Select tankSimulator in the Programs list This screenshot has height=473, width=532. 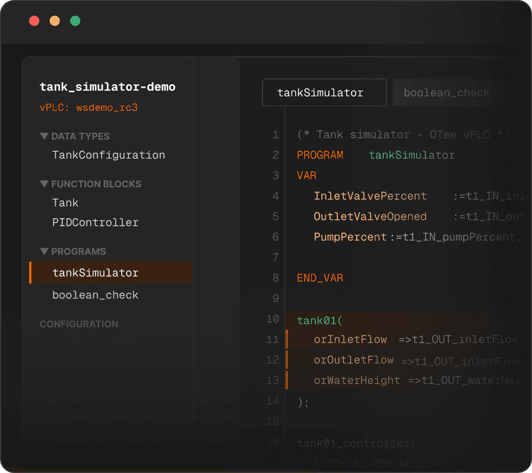point(111,273)
